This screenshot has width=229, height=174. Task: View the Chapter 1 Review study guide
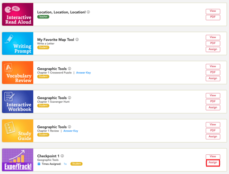(x=213, y=125)
